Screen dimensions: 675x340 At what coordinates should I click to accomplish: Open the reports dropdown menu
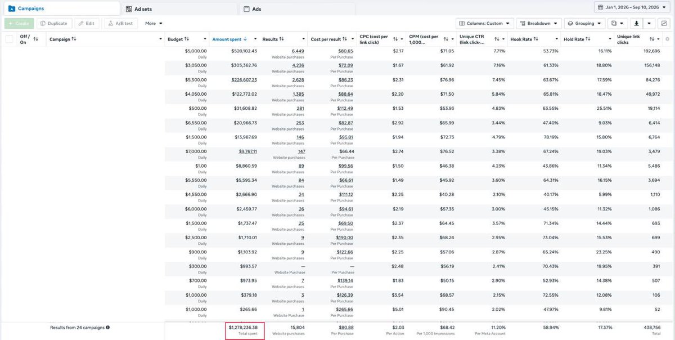coord(617,24)
